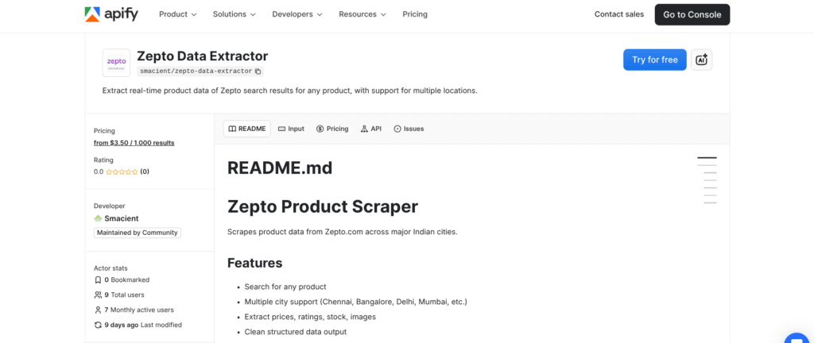Image resolution: width=814 pixels, height=343 pixels.
Task: Click the rating stars
Action: point(122,171)
